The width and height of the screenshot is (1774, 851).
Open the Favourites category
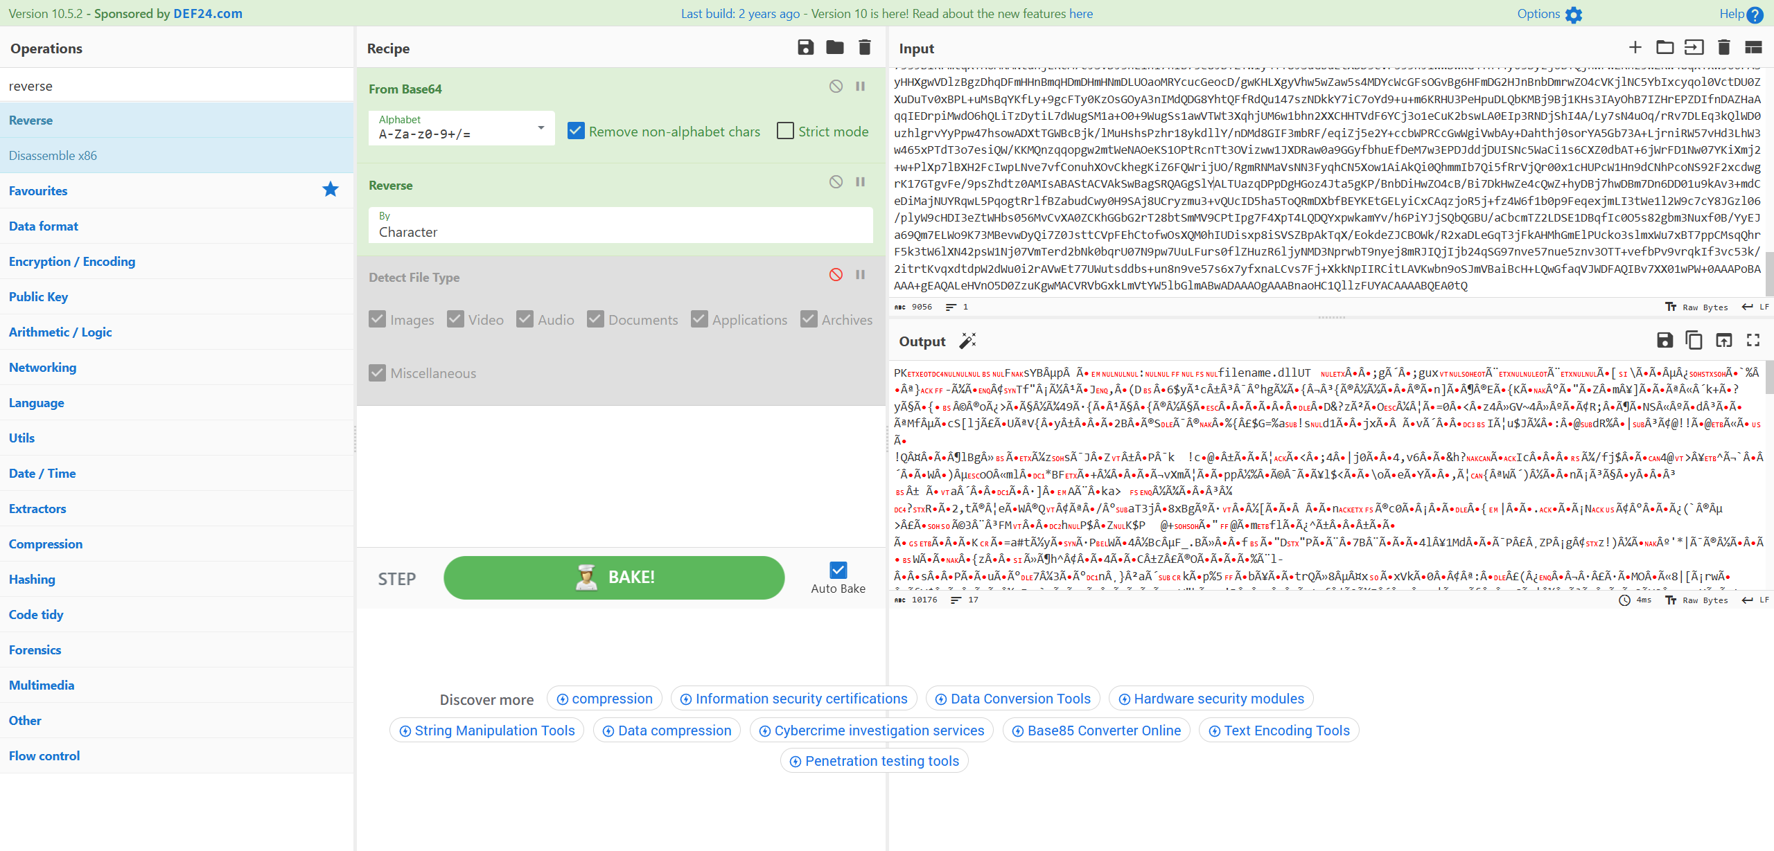pyautogui.click(x=38, y=191)
